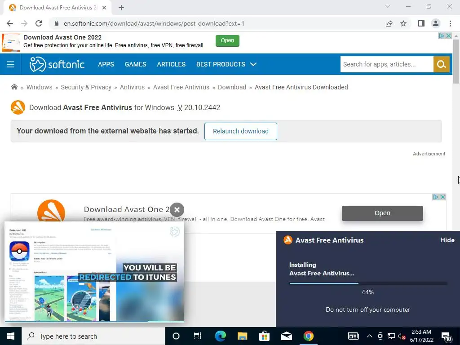Close the floating video with the X button
The width and height of the screenshot is (460, 345).
177,210
